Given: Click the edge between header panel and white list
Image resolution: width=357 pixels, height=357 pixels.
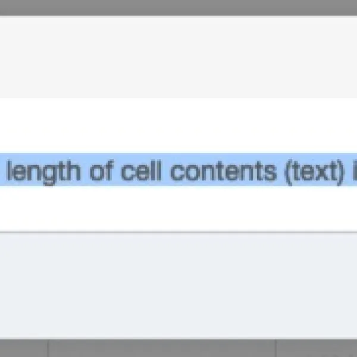Looking at the screenshot, I should [x=178, y=98].
